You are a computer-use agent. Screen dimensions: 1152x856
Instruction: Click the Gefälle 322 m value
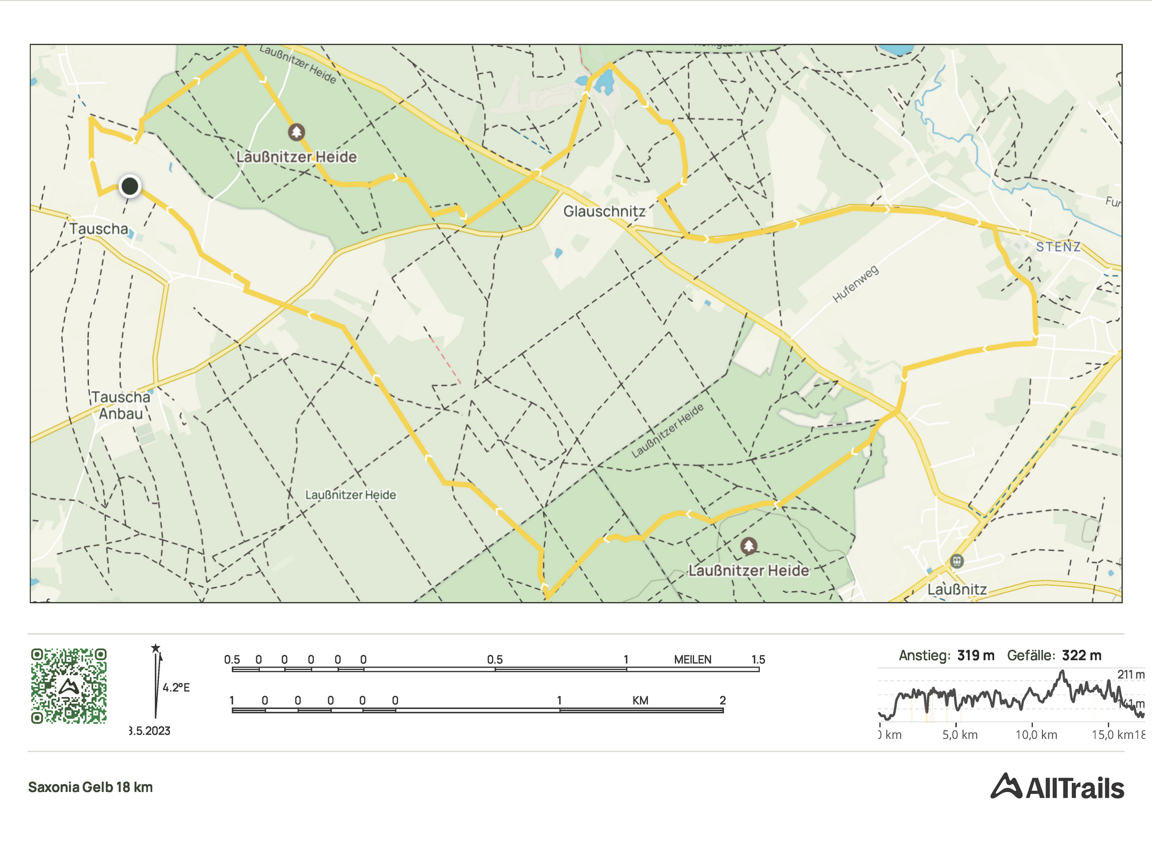(1081, 656)
